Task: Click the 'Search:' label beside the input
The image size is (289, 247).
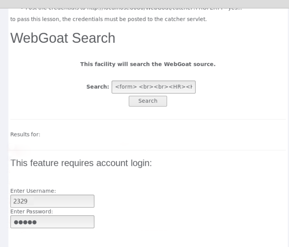Action: 98,87
